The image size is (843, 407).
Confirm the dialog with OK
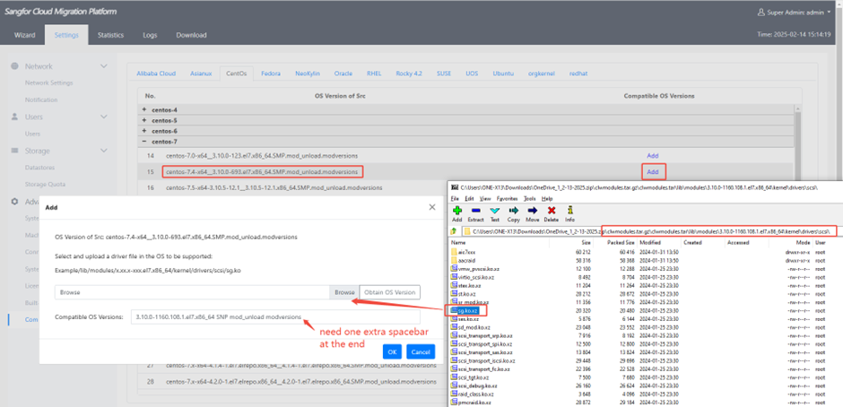click(x=392, y=351)
